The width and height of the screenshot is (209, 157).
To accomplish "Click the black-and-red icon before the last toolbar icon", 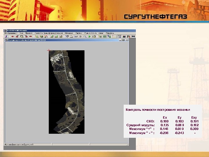I will point(129,36).
